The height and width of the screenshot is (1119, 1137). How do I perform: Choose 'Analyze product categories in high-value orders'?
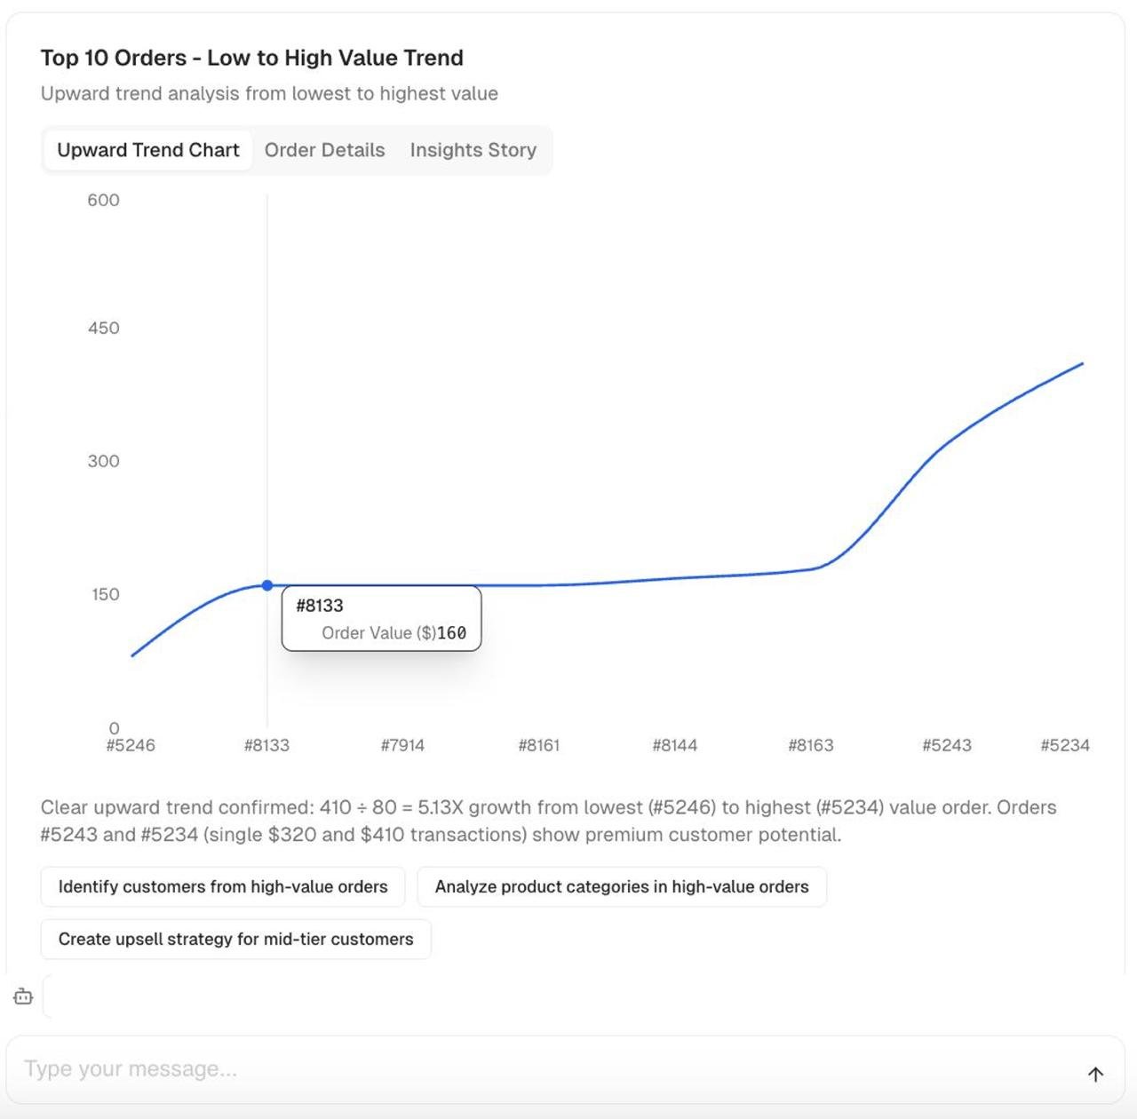tap(622, 886)
